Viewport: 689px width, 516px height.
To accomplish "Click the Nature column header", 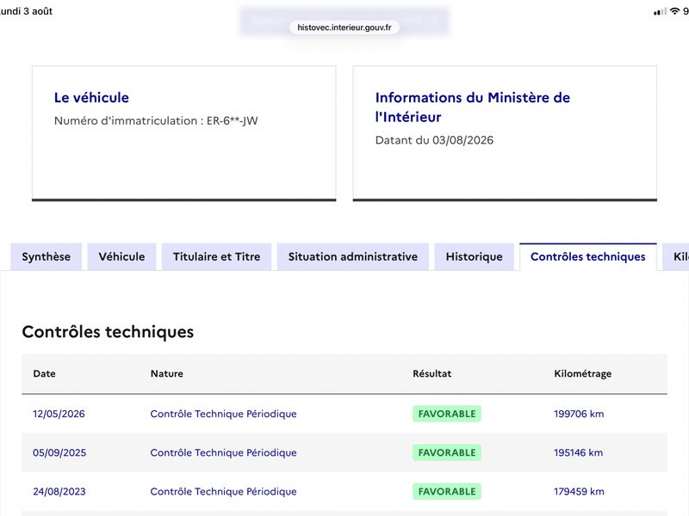I will 166,373.
